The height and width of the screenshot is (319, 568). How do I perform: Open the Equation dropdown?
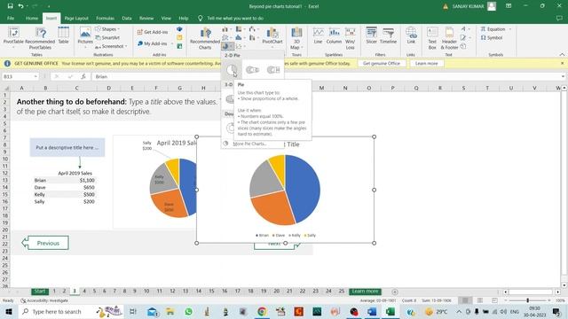[496, 29]
